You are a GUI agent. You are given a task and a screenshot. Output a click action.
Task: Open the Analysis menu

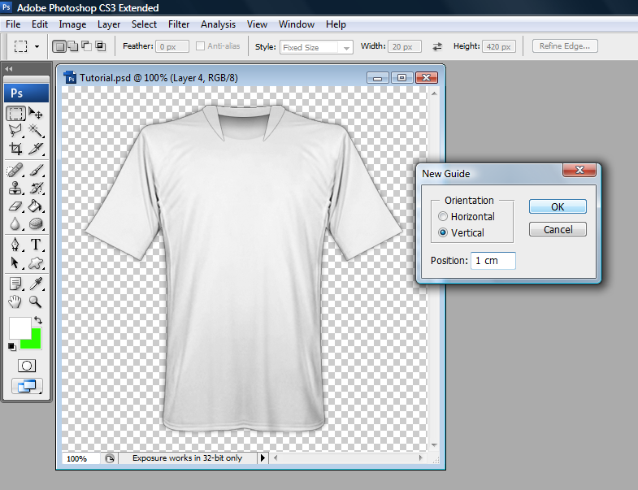click(218, 24)
